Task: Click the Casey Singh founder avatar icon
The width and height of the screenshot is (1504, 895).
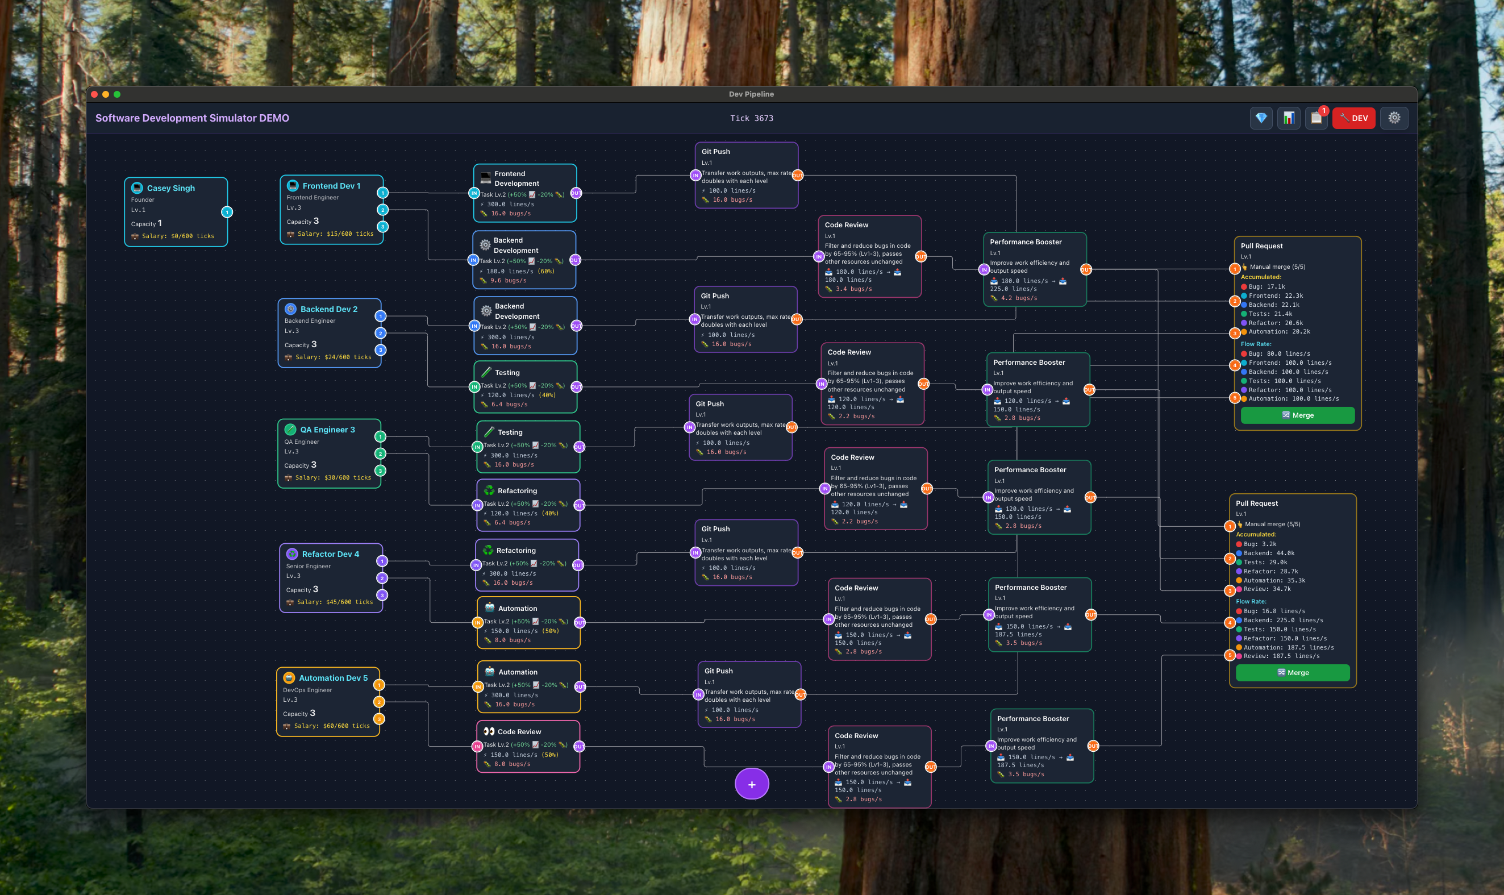Action: click(x=137, y=188)
